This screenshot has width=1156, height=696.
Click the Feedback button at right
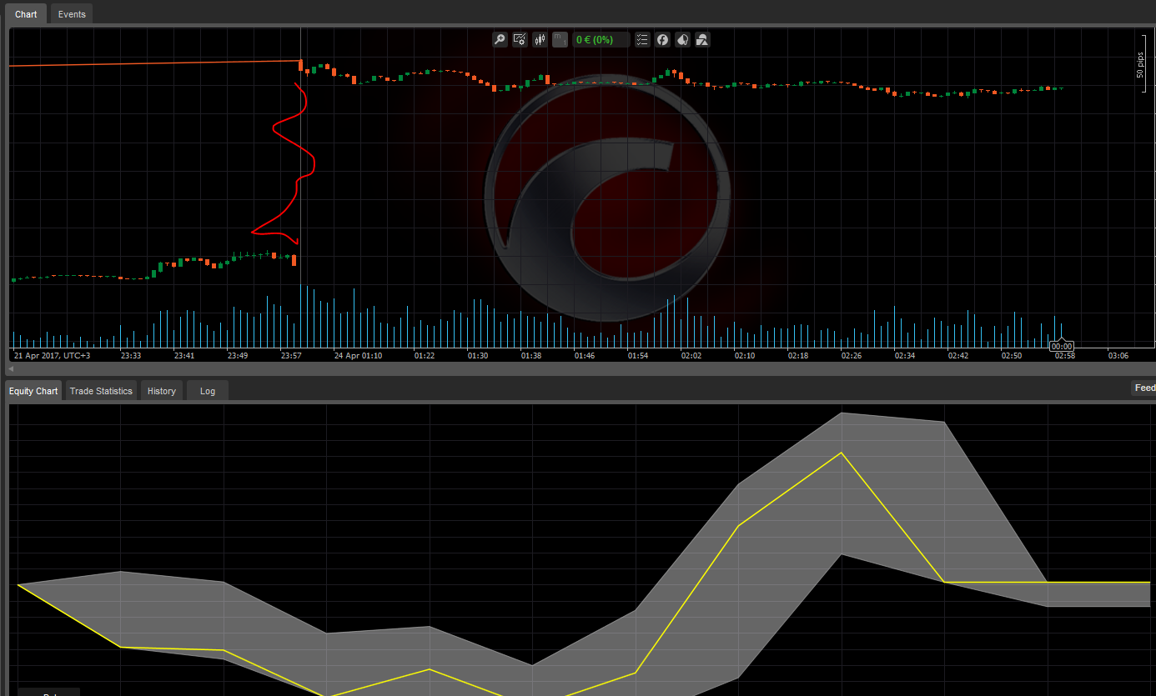point(1143,388)
